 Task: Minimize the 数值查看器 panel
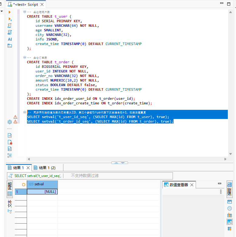point(220,183)
